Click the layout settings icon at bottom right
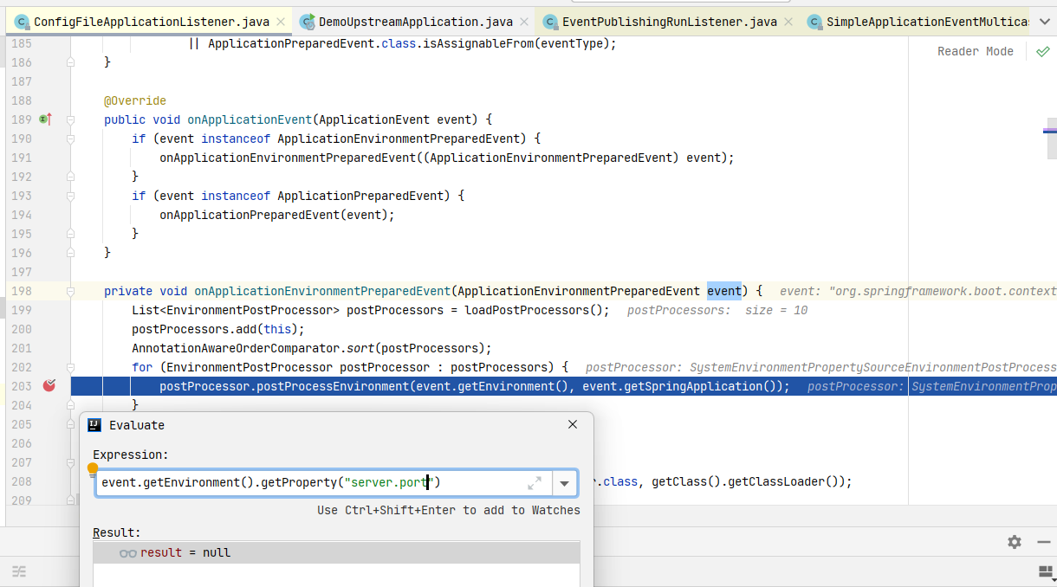Image resolution: width=1057 pixels, height=587 pixels. [x=1046, y=571]
